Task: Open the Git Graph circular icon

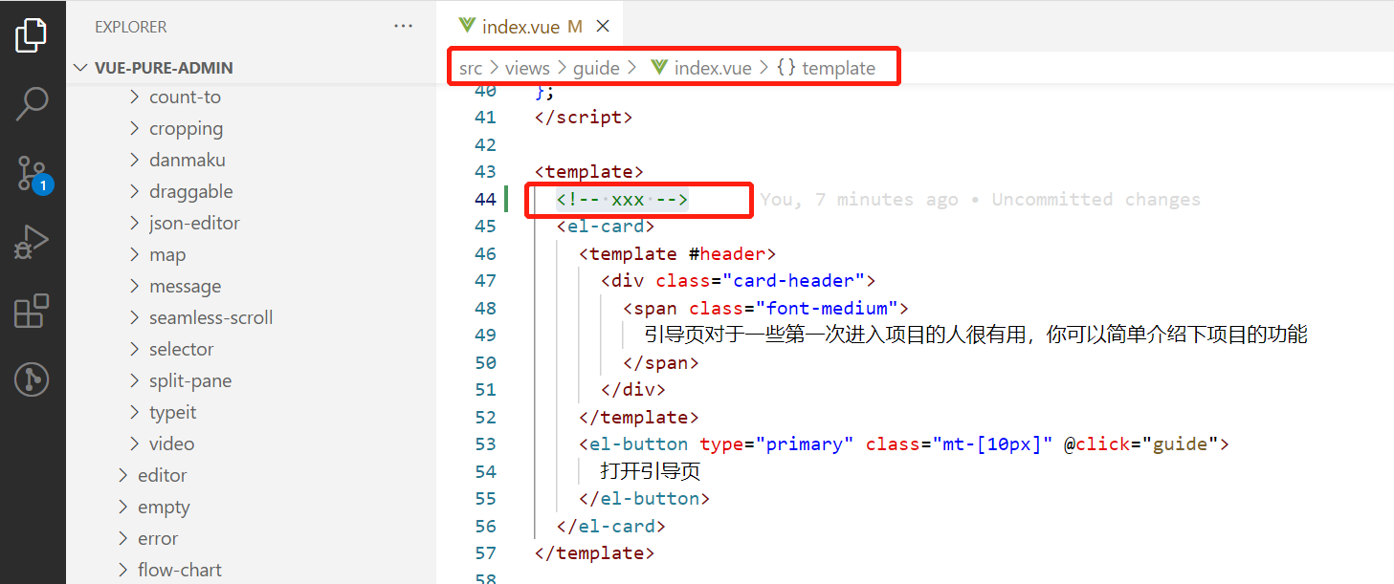Action: (x=32, y=380)
